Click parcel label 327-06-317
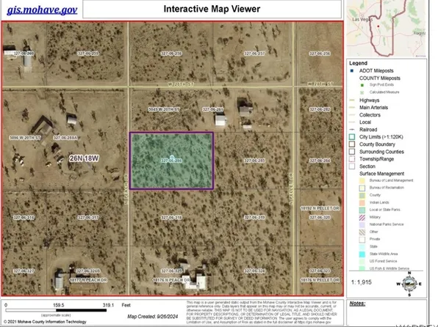The height and width of the screenshot is (327, 438). (x=88, y=218)
